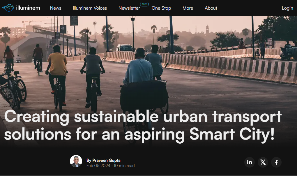The height and width of the screenshot is (176, 297).
Task: Share article on X
Action: [263, 162]
